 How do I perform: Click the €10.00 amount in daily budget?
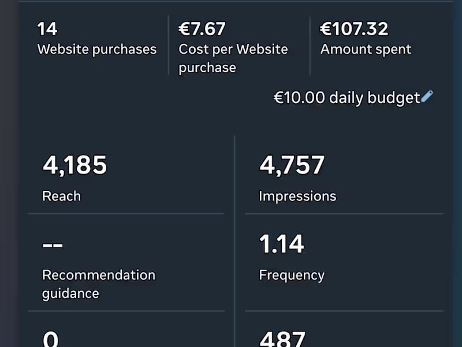(299, 98)
